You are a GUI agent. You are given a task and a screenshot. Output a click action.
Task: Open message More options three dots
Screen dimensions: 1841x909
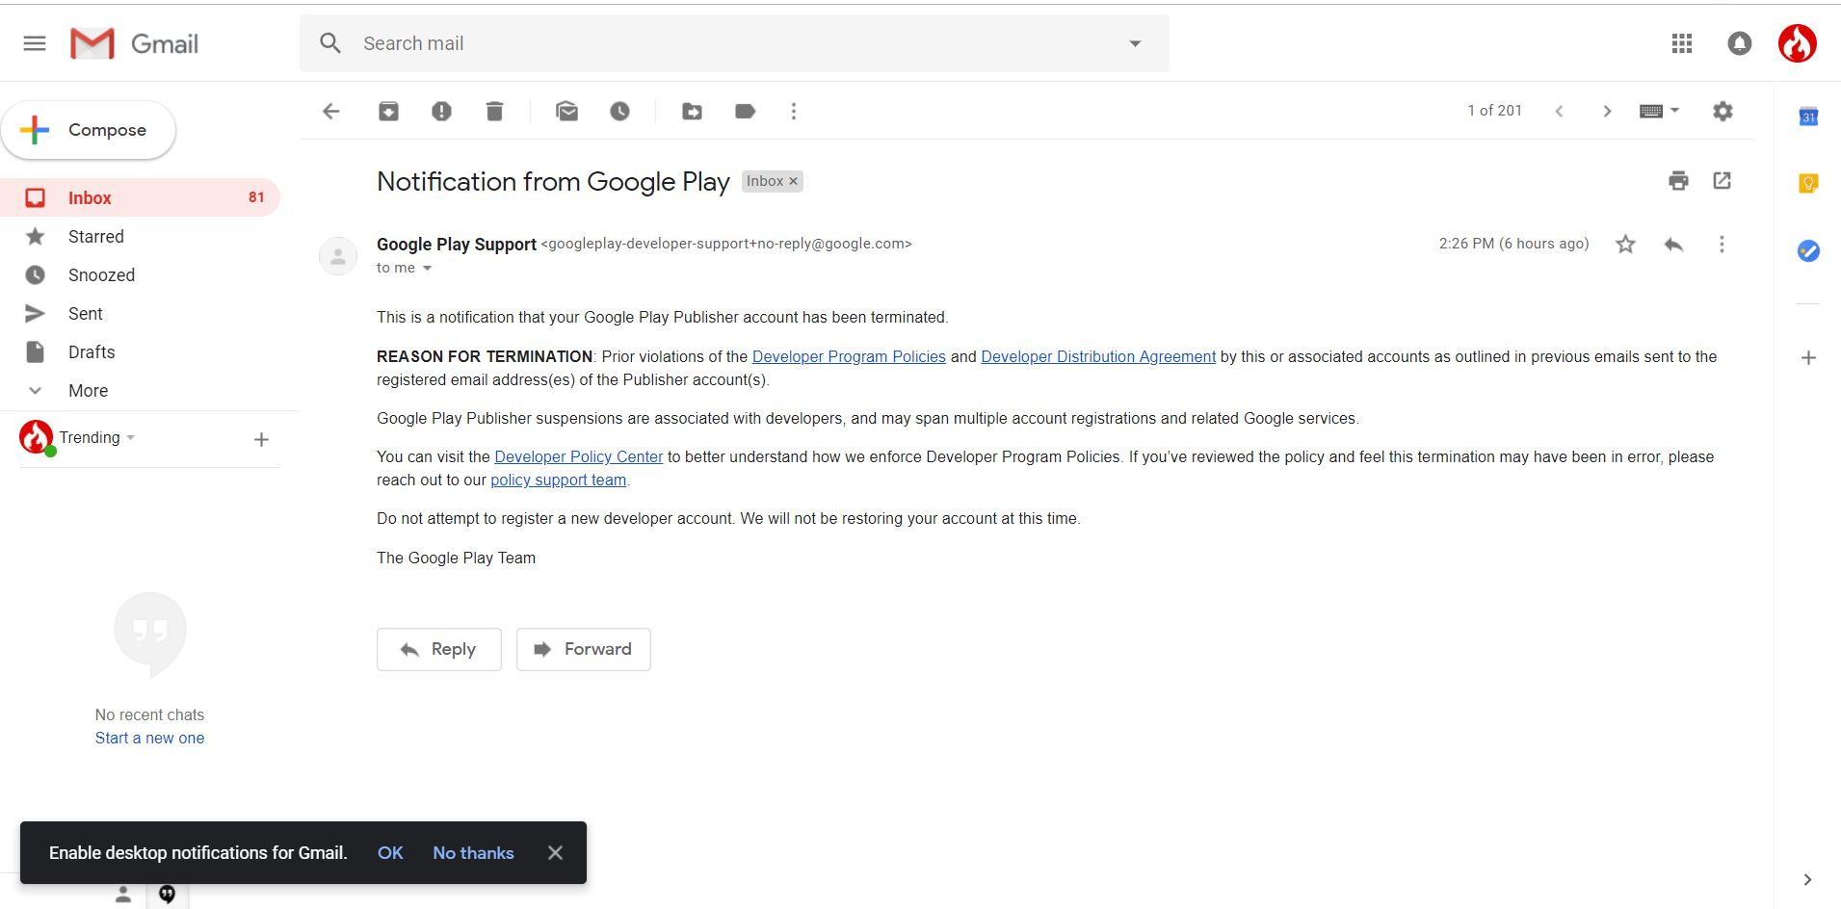[x=1722, y=245]
